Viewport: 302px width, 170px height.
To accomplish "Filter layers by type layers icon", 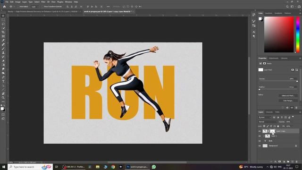I will [x=282, y=117].
